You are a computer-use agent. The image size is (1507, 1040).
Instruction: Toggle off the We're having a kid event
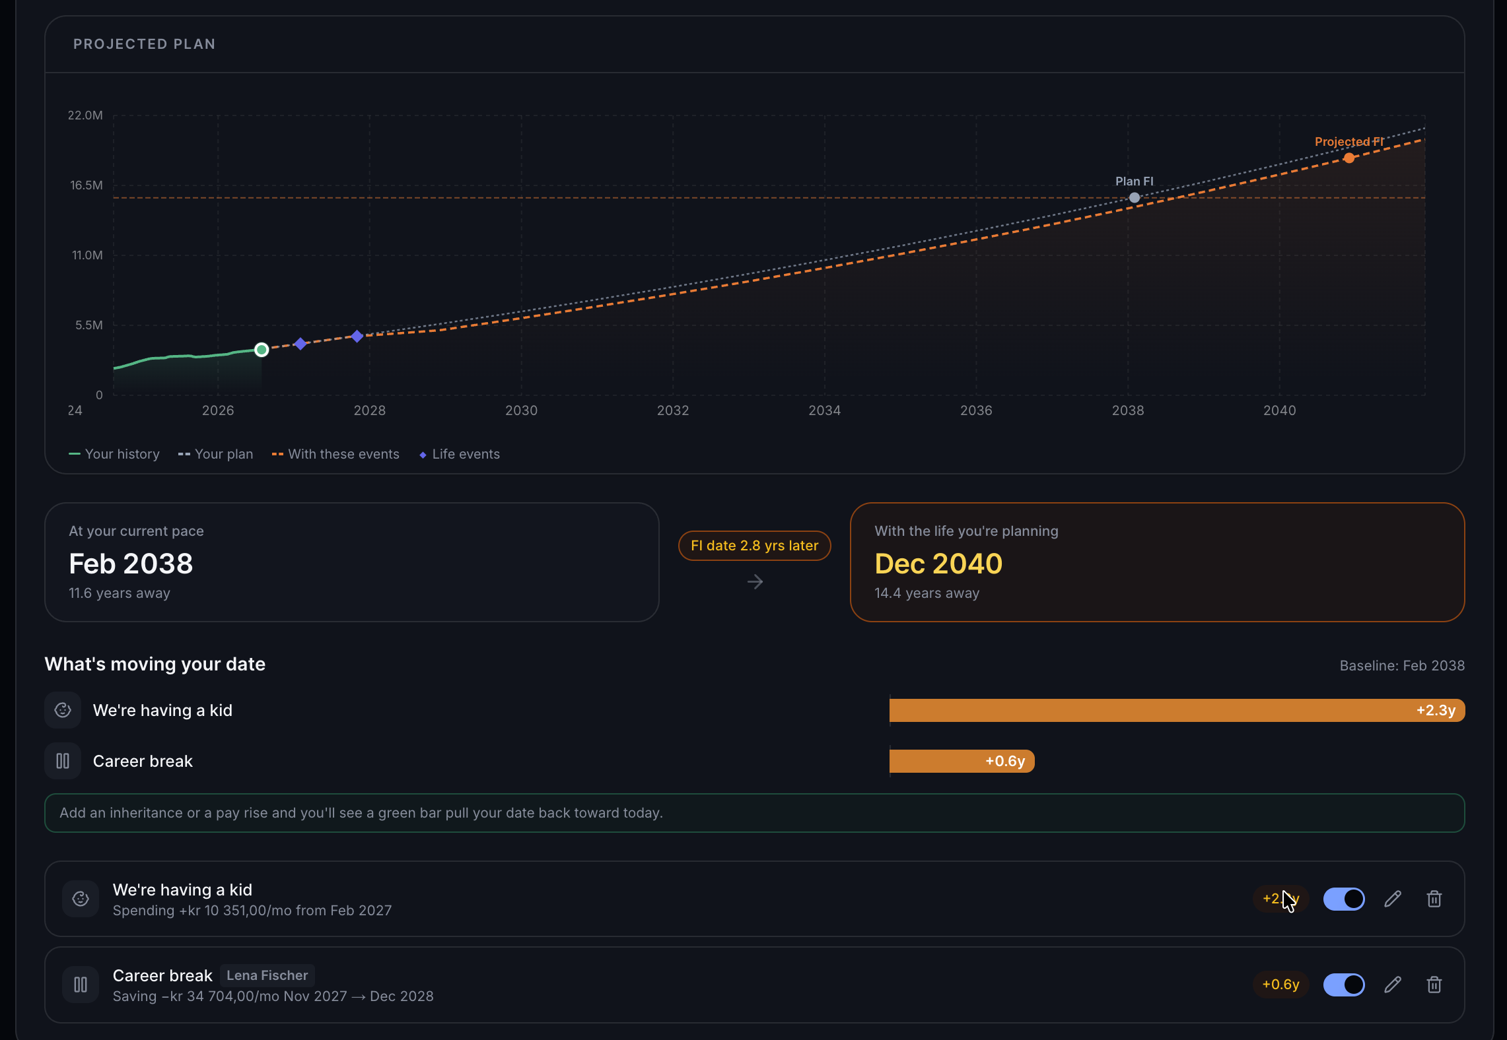coord(1344,899)
